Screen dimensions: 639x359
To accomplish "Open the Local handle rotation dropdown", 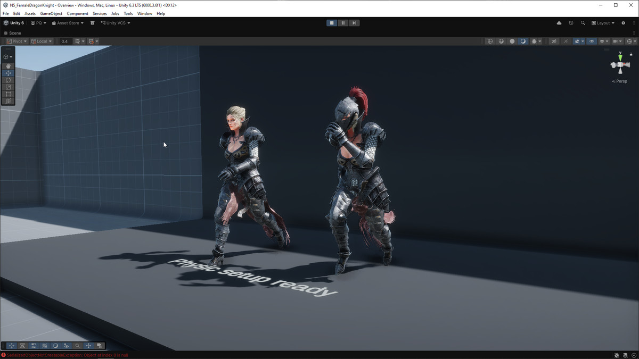I will coord(42,41).
